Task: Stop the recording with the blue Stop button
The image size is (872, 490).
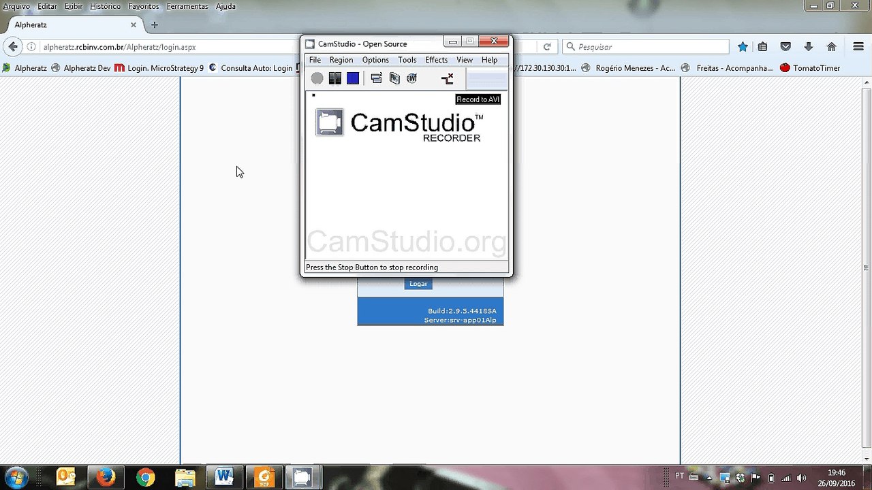Action: pos(353,78)
